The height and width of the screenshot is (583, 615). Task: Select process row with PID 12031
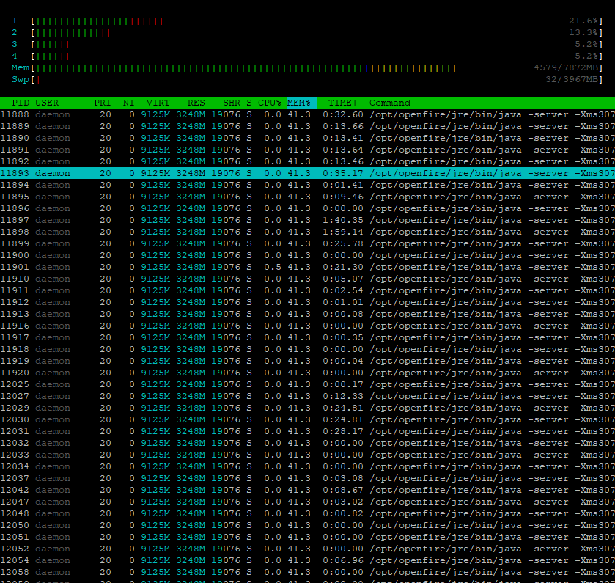[308, 431]
